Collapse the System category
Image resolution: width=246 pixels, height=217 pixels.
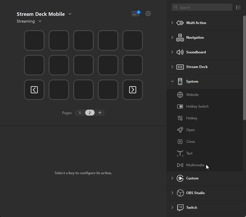tap(172, 82)
